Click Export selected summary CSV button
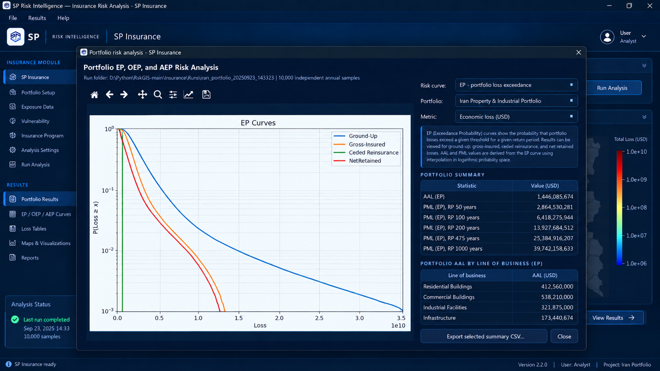 [484, 336]
